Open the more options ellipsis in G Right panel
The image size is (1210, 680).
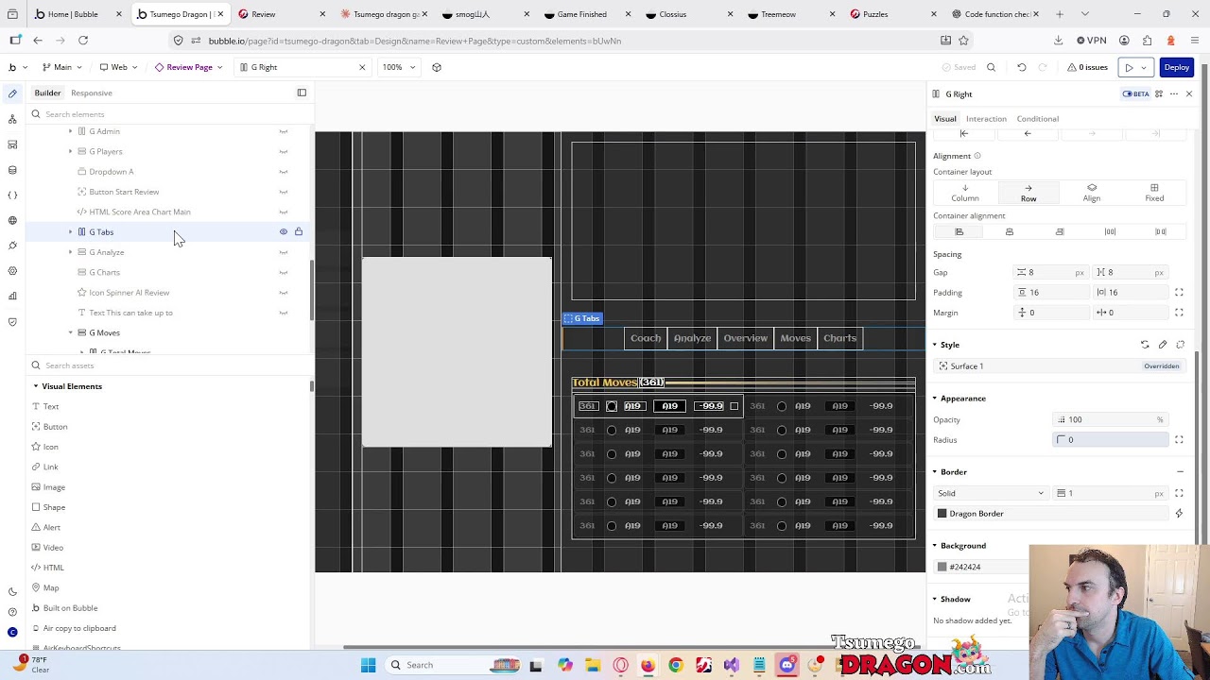click(x=1174, y=93)
